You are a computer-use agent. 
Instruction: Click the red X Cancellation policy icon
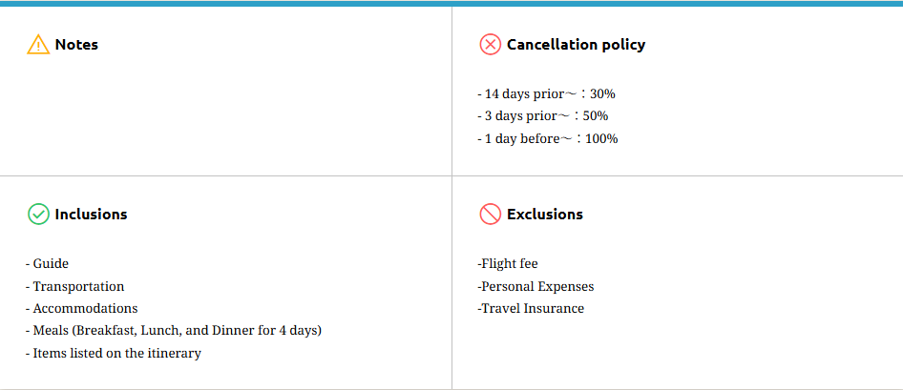490,45
